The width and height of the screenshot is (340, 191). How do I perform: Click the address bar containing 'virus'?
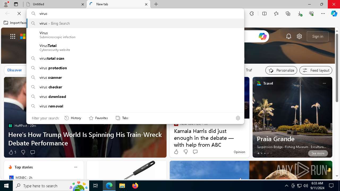tap(135, 14)
